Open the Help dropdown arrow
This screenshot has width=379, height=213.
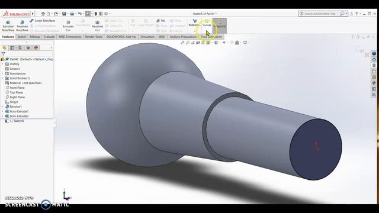(360, 14)
